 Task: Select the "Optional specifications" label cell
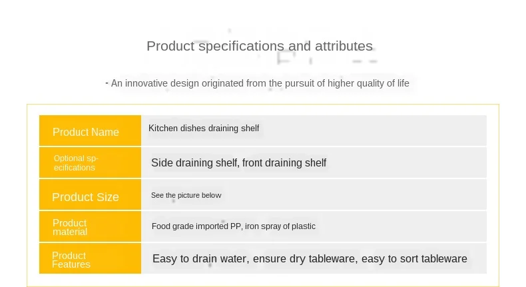[90, 162]
